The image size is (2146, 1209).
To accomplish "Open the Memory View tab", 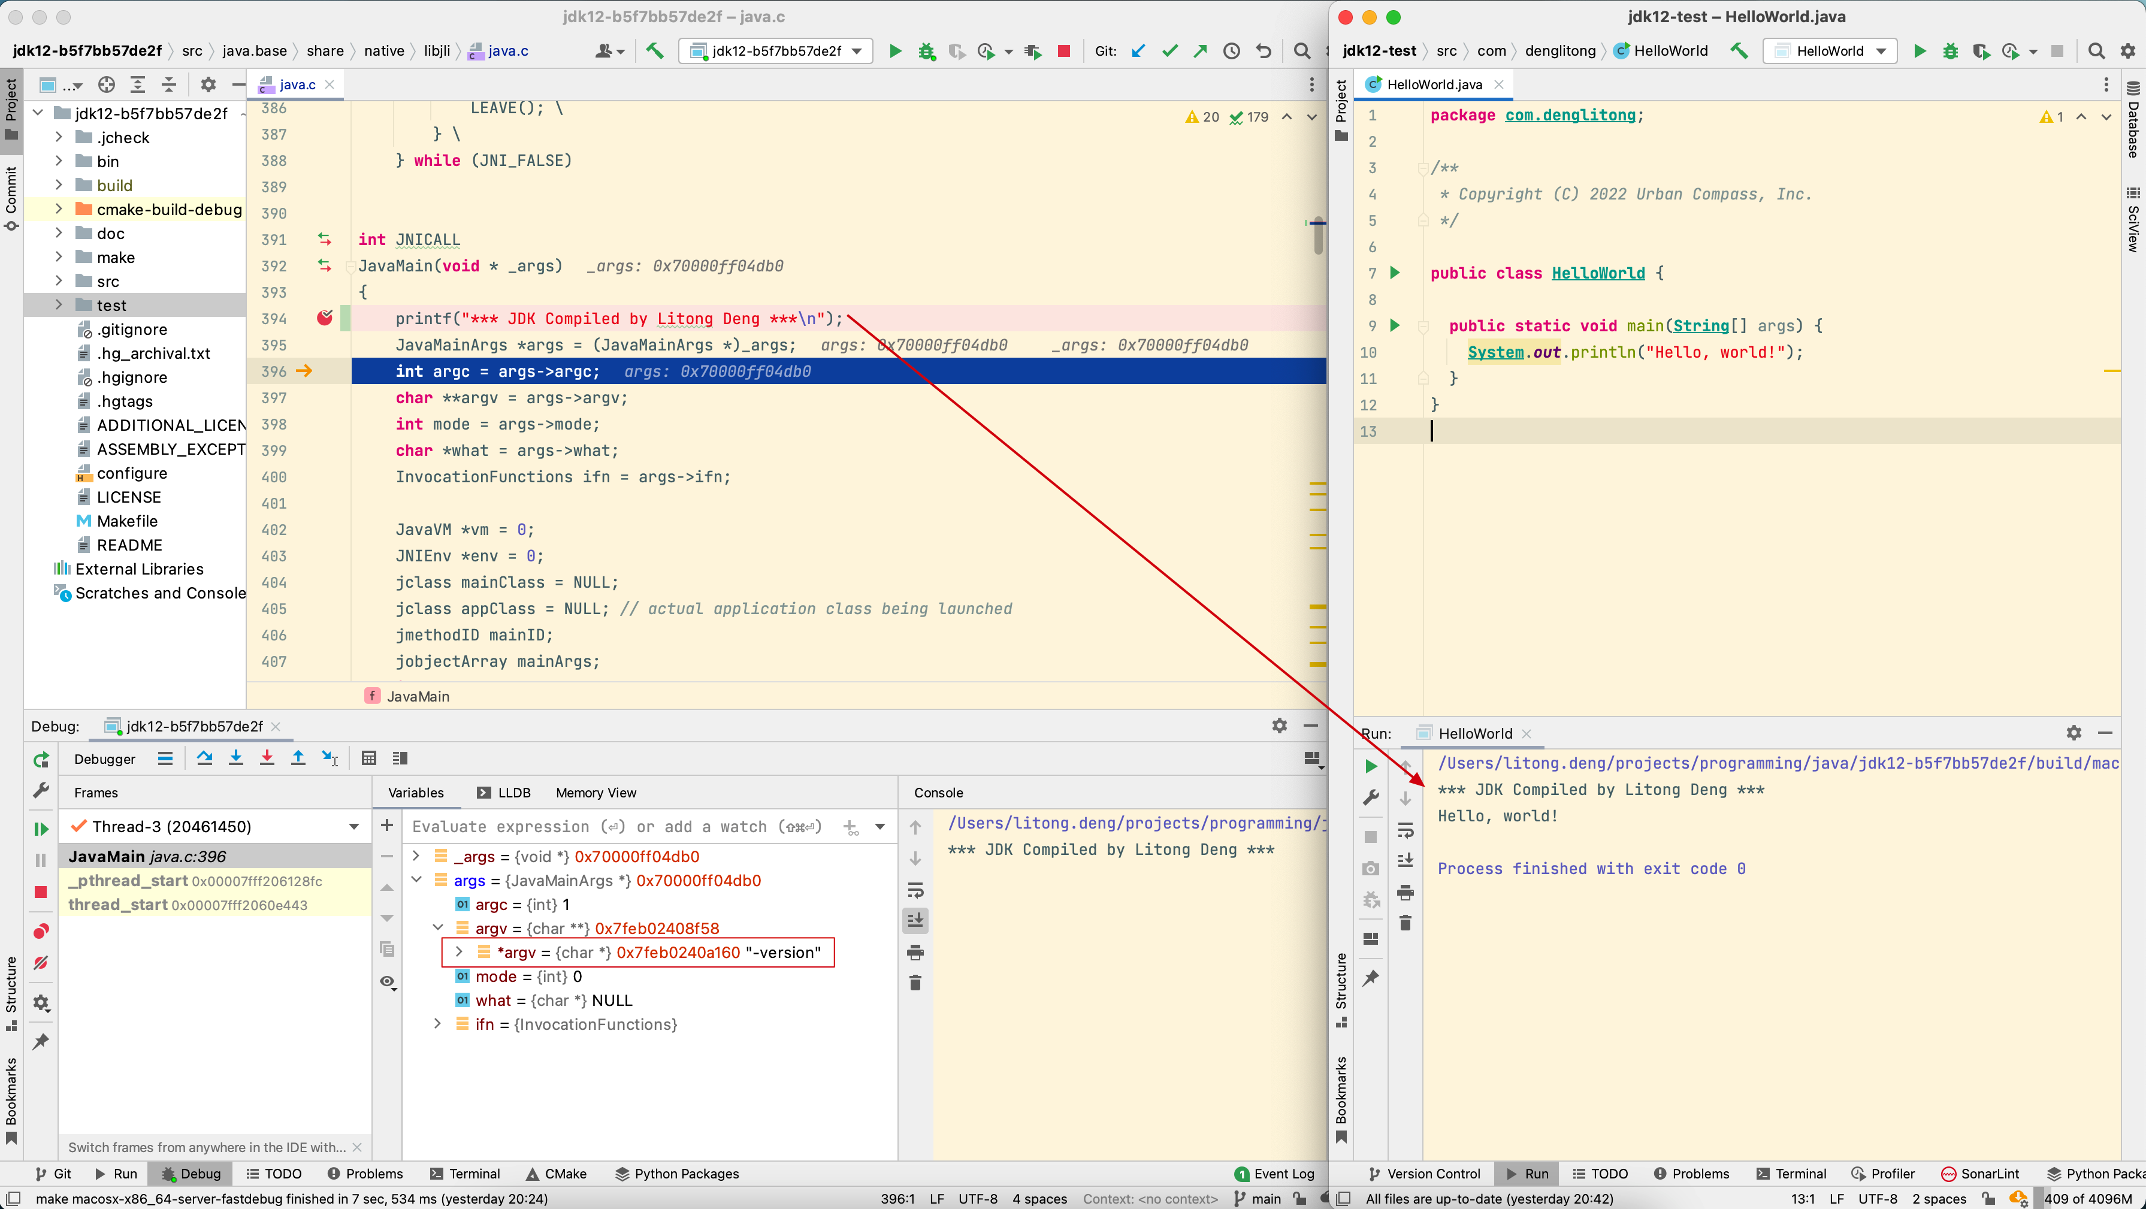I will click(x=596, y=793).
